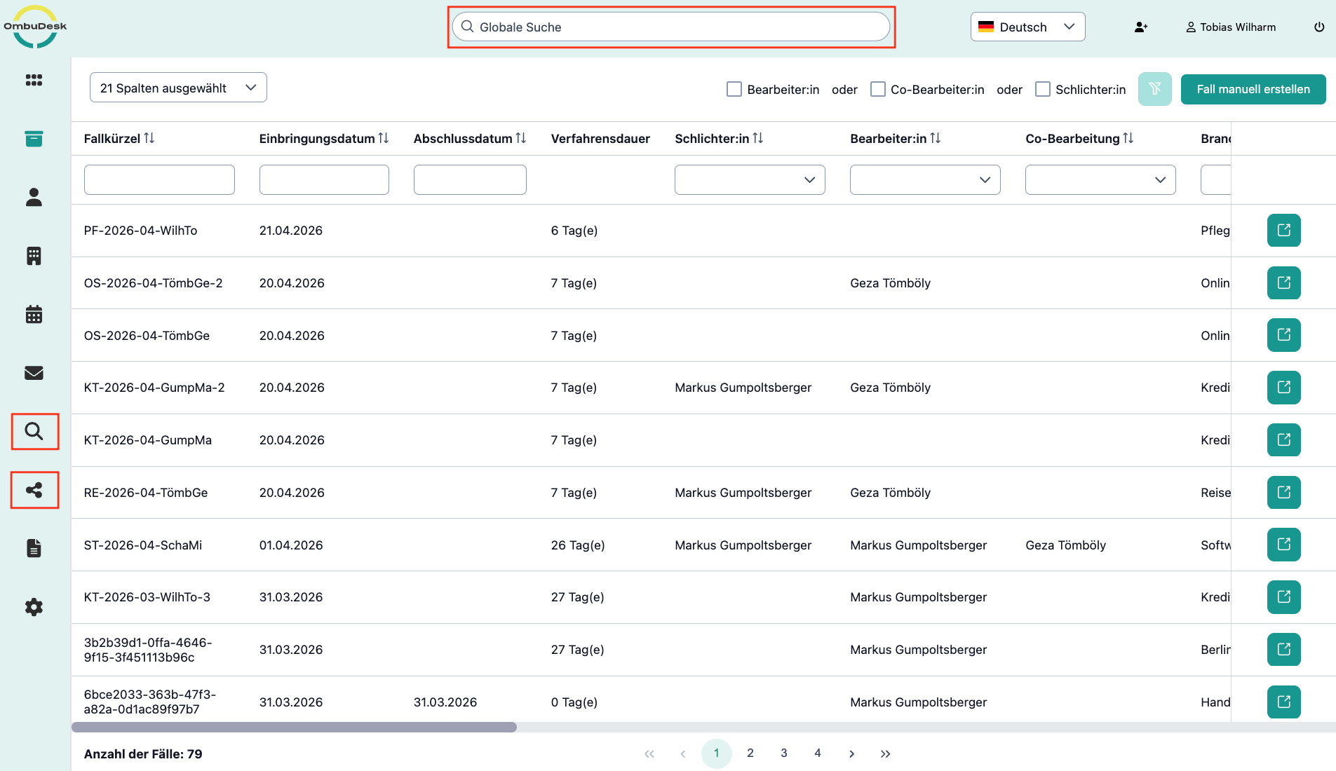Open the archive box icon in sidebar

pyautogui.click(x=34, y=139)
